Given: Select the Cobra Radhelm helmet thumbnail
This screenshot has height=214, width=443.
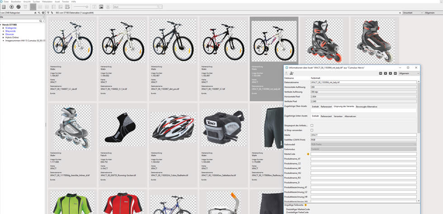Looking at the screenshot, I should [173, 128].
